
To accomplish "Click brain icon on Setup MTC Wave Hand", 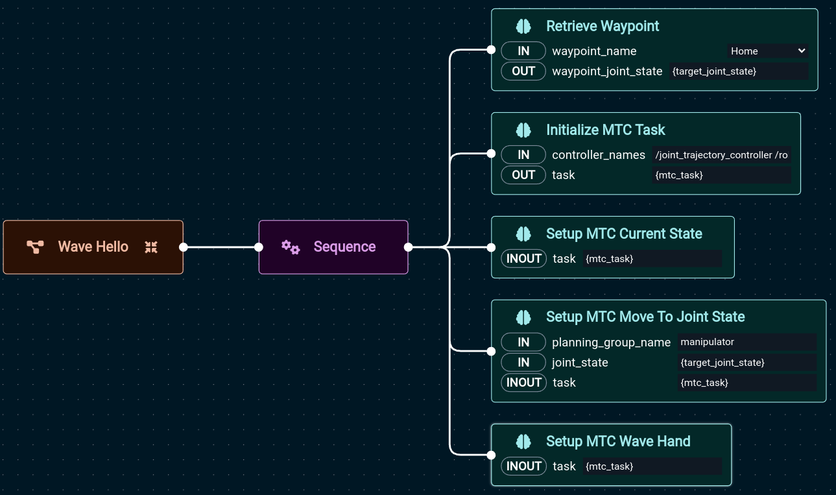I will point(523,442).
